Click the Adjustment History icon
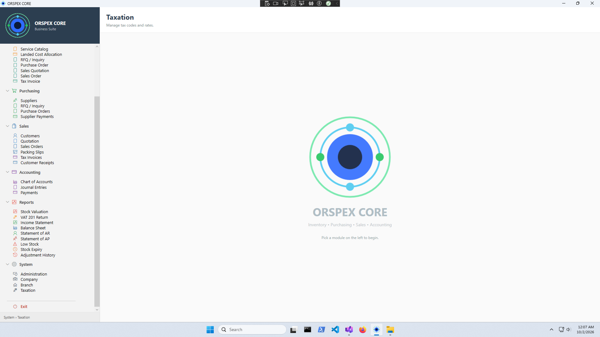 (15, 255)
